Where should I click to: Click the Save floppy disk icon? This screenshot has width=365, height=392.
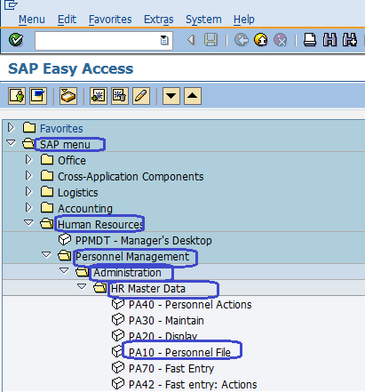[x=210, y=40]
